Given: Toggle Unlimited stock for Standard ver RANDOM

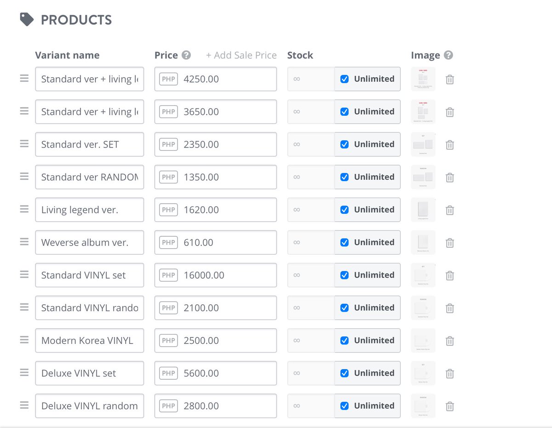Looking at the screenshot, I should 345,177.
